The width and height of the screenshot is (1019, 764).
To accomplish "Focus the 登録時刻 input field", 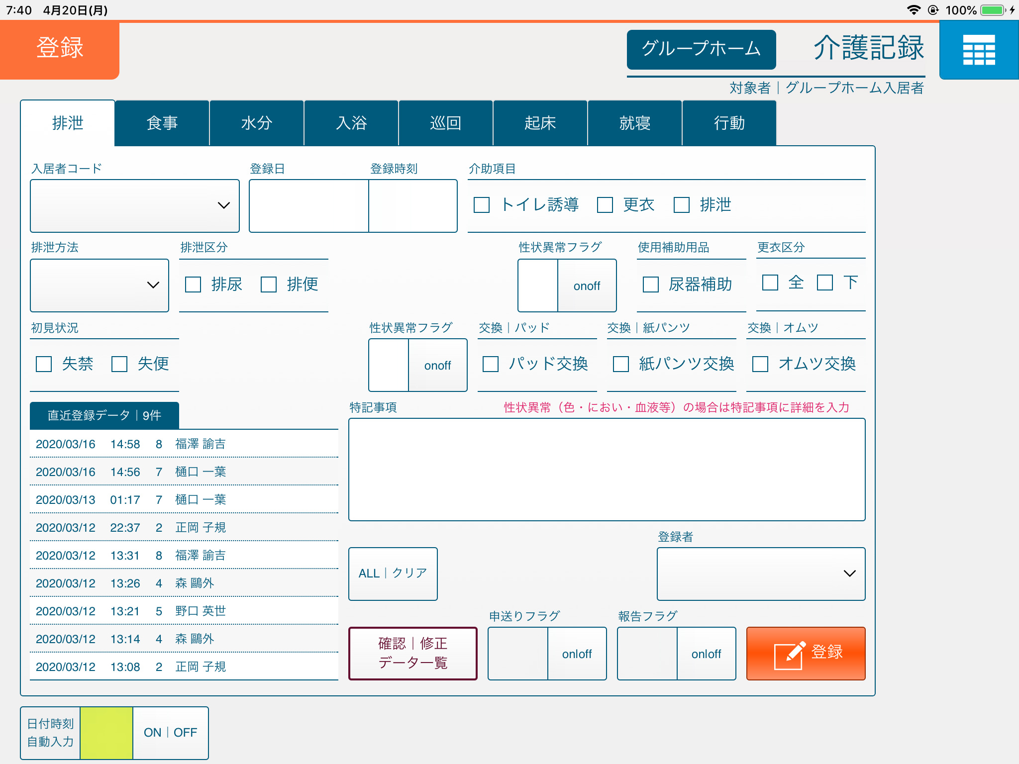I will click(413, 206).
